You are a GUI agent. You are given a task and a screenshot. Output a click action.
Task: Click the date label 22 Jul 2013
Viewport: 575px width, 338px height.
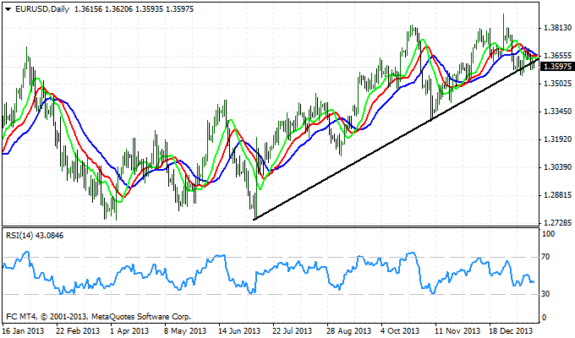tap(293, 331)
